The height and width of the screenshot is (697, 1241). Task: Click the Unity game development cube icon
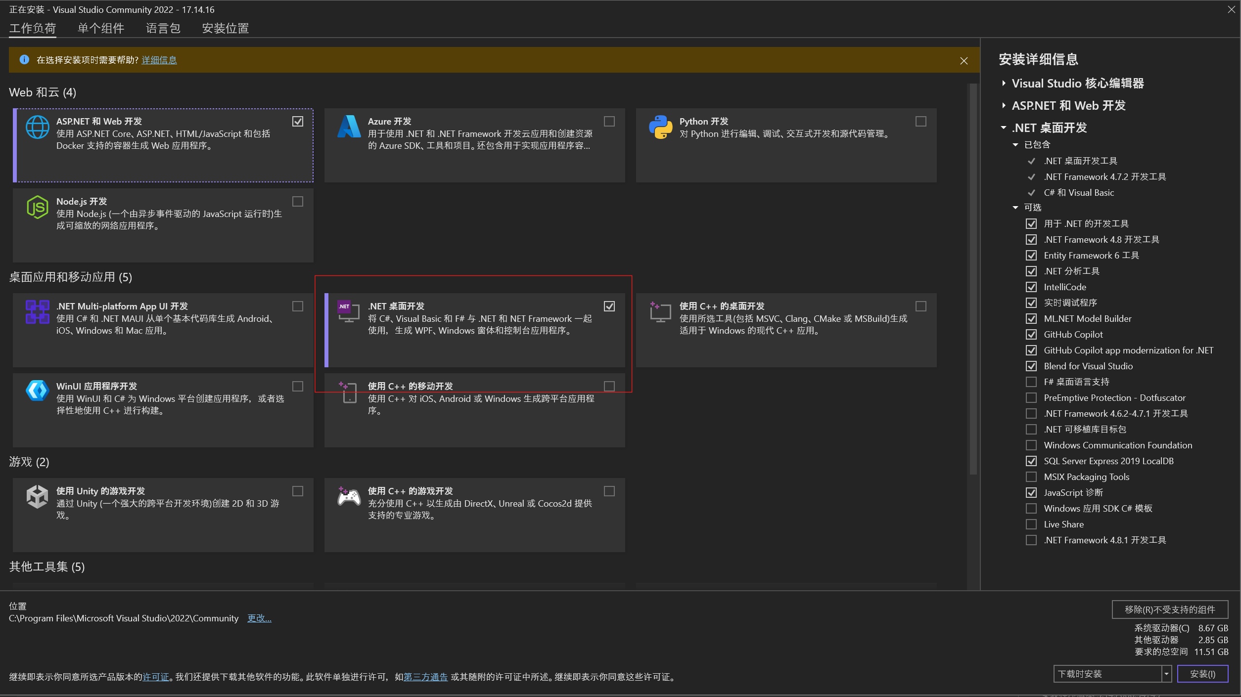tap(37, 496)
